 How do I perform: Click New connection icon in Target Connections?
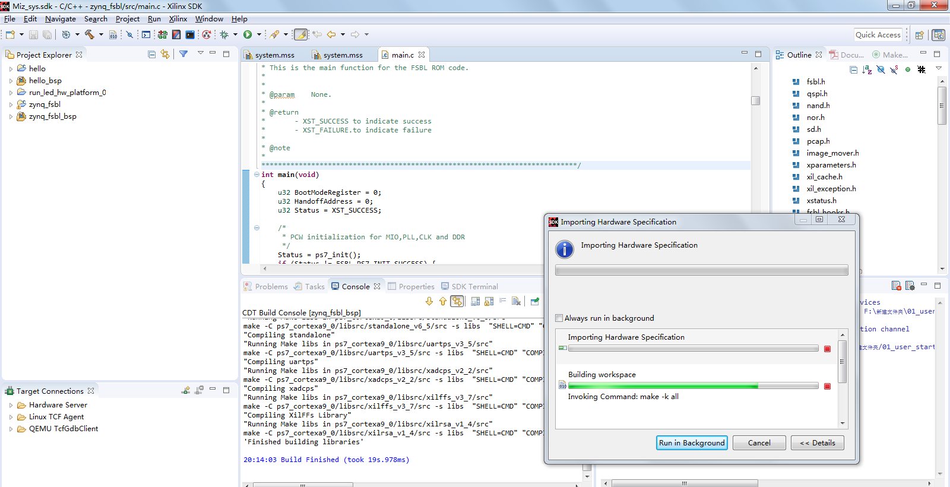pos(186,390)
